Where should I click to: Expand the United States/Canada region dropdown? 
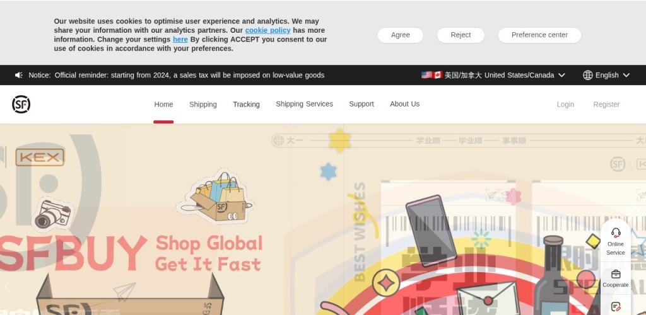561,75
